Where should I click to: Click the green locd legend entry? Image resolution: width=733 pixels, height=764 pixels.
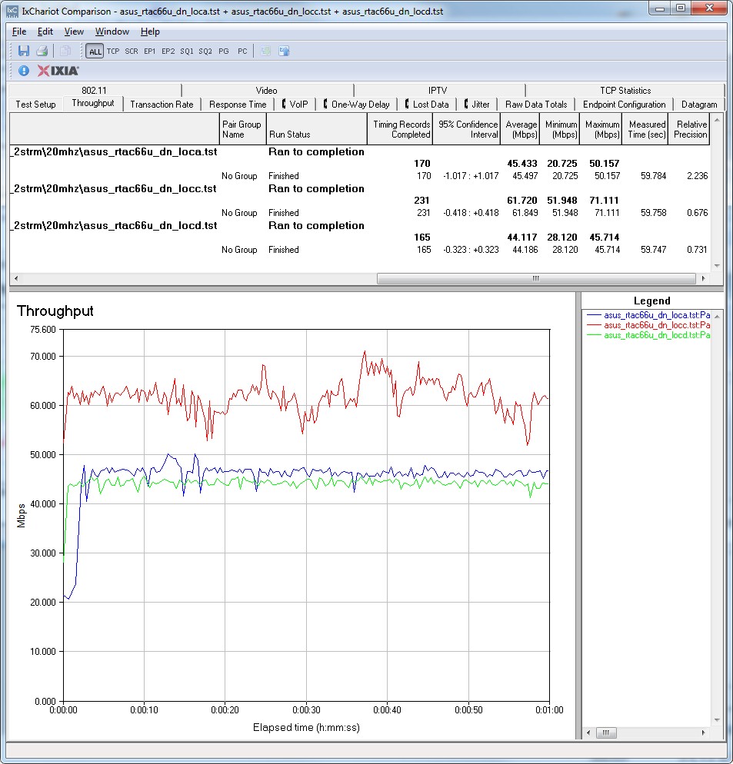(x=648, y=335)
